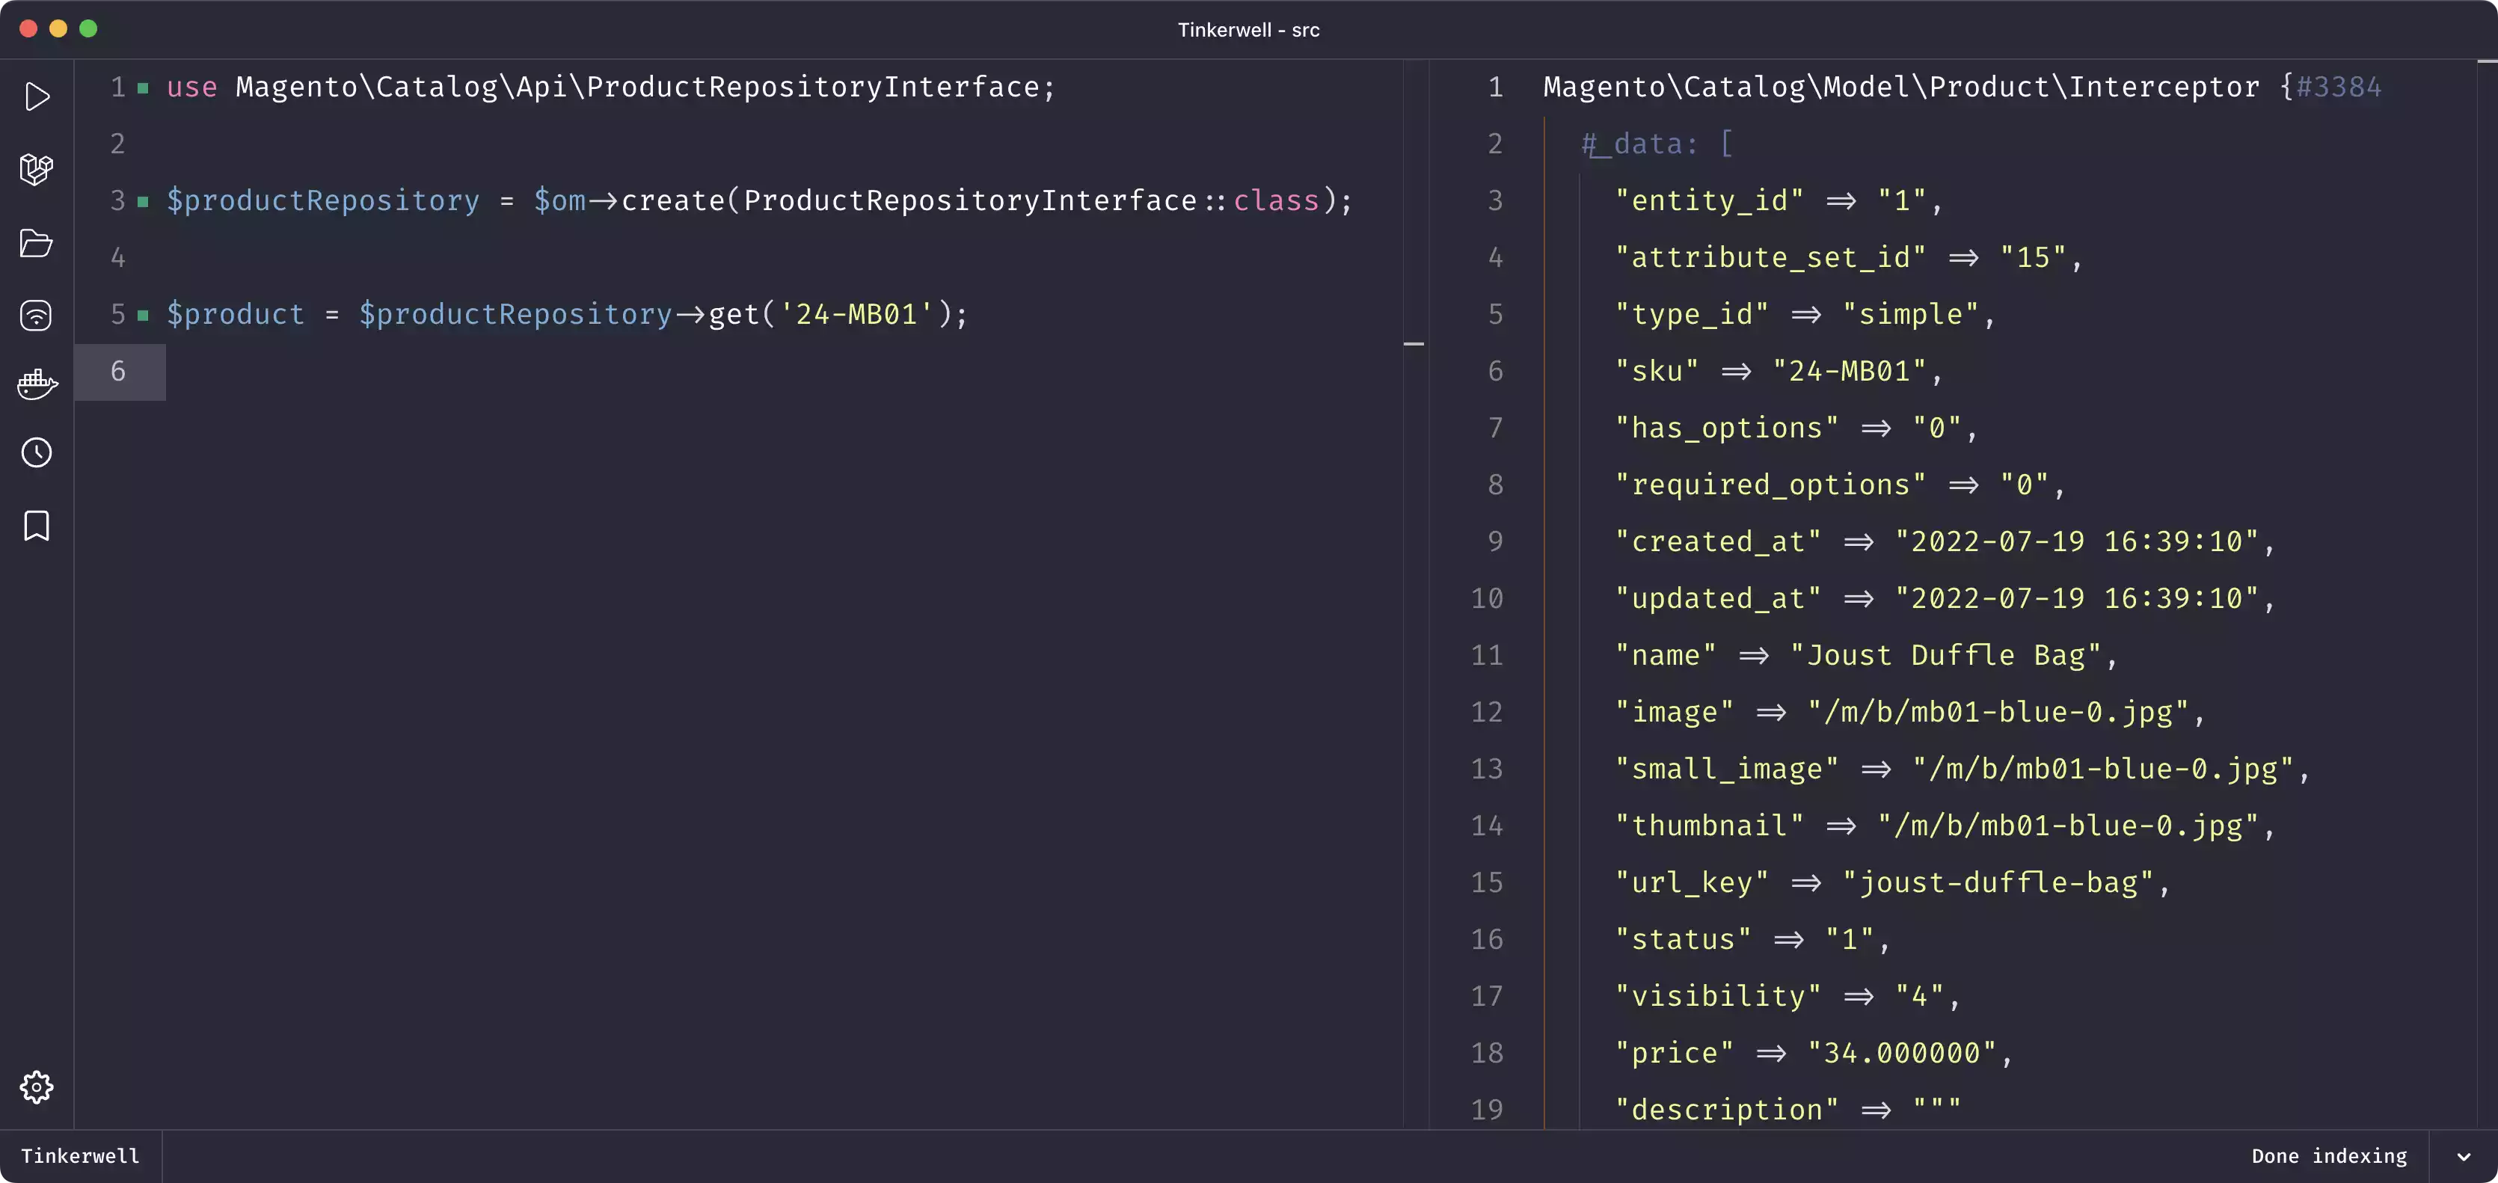This screenshot has width=2498, height=1183.
Task: Toggle the green marker on line 1
Action: (144, 88)
